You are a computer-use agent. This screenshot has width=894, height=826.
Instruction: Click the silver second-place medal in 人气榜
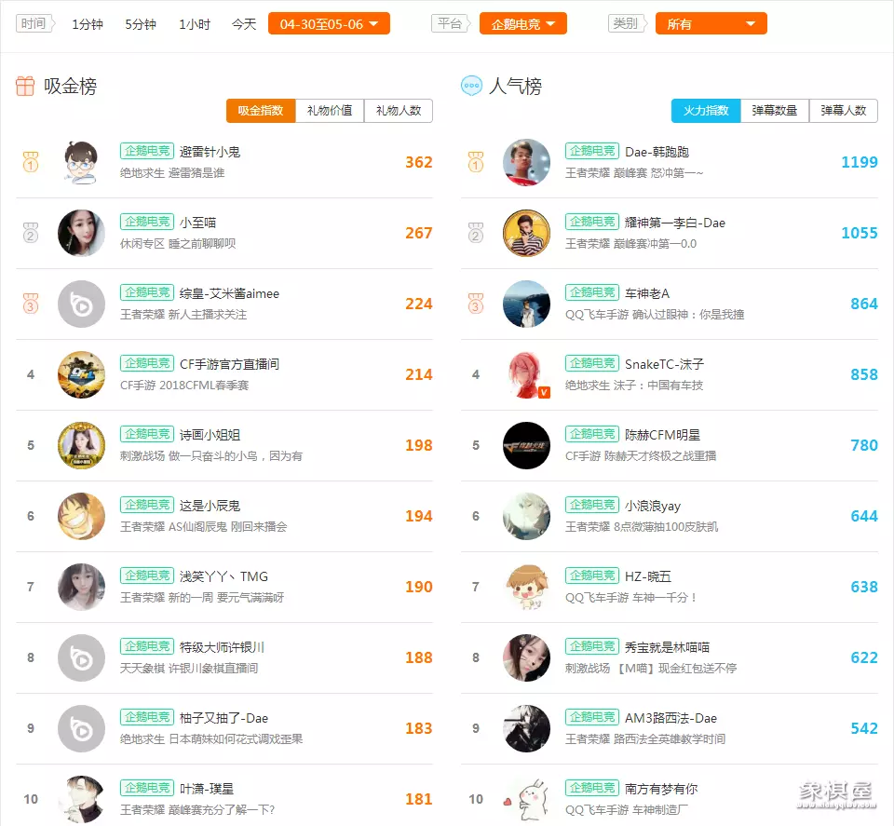pyautogui.click(x=476, y=233)
